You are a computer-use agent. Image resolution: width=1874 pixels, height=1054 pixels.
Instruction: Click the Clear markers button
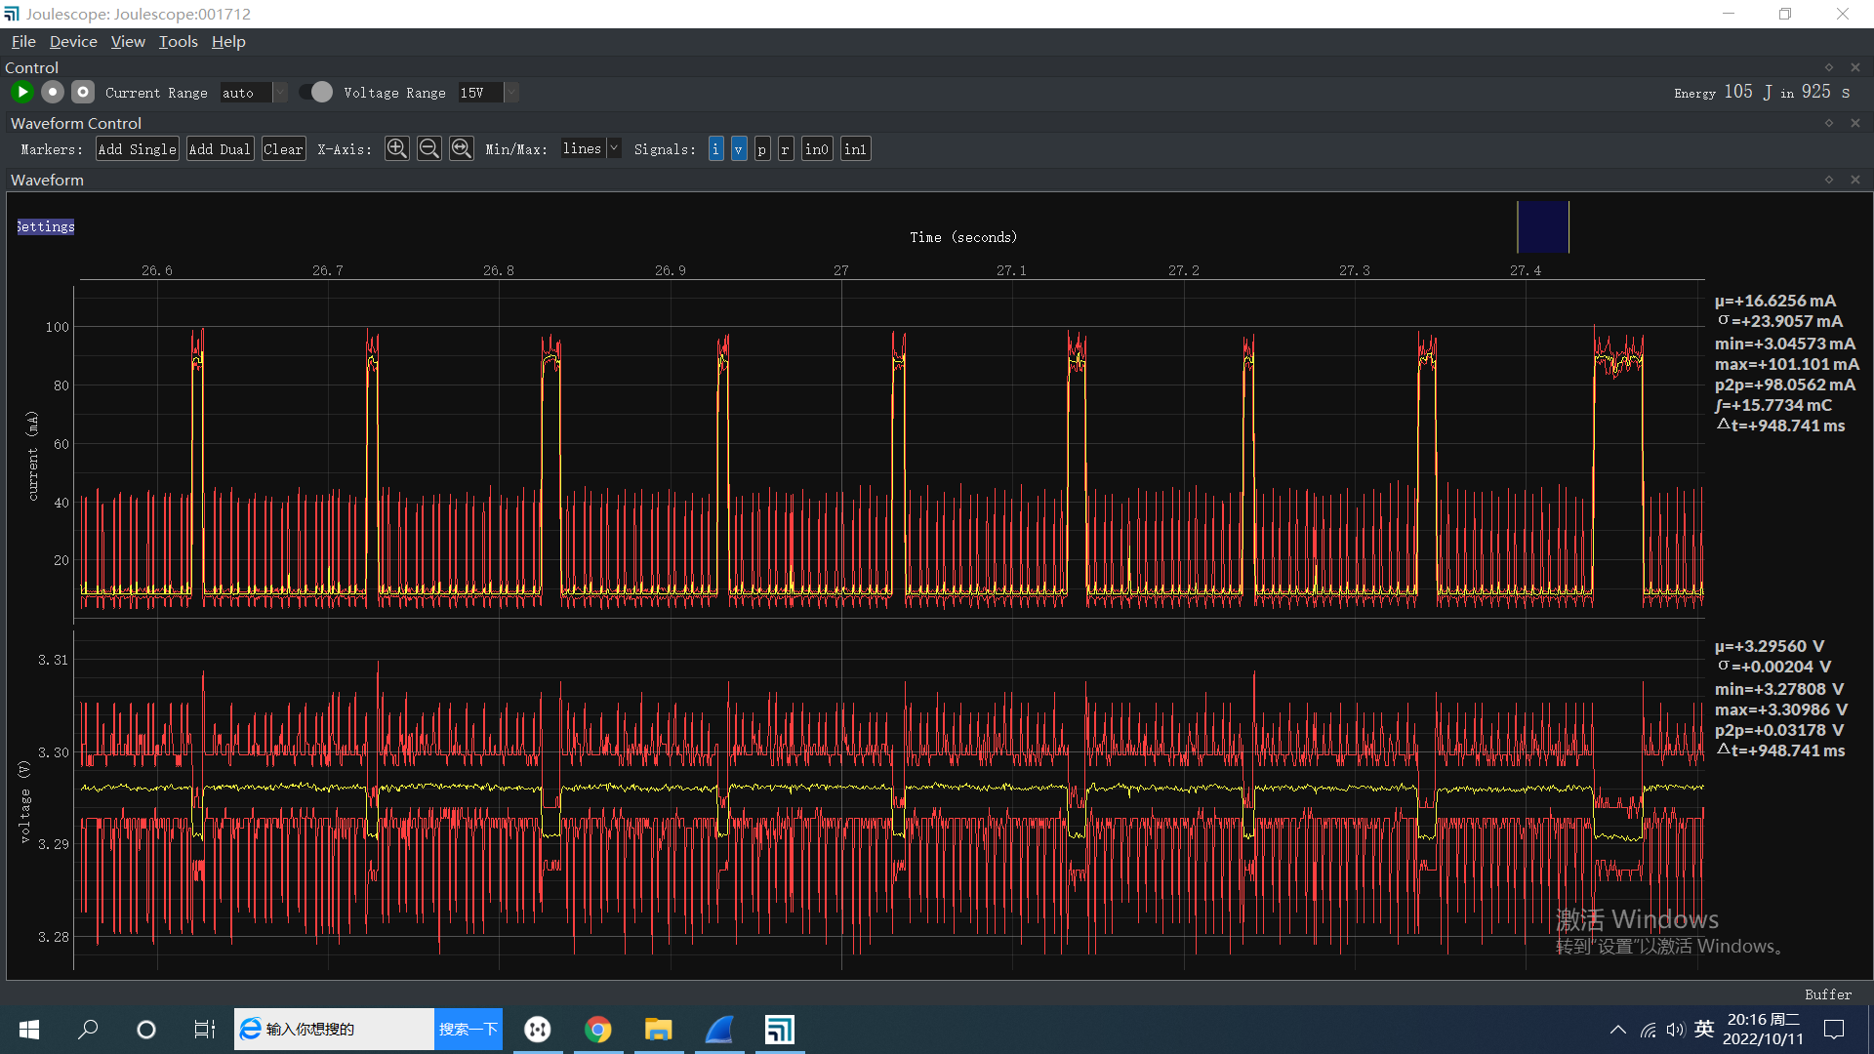283,149
